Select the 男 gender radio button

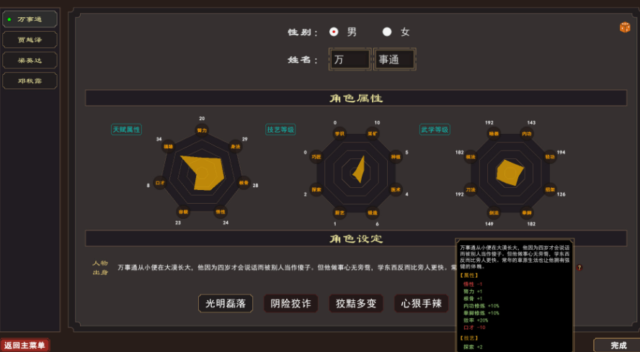point(334,32)
